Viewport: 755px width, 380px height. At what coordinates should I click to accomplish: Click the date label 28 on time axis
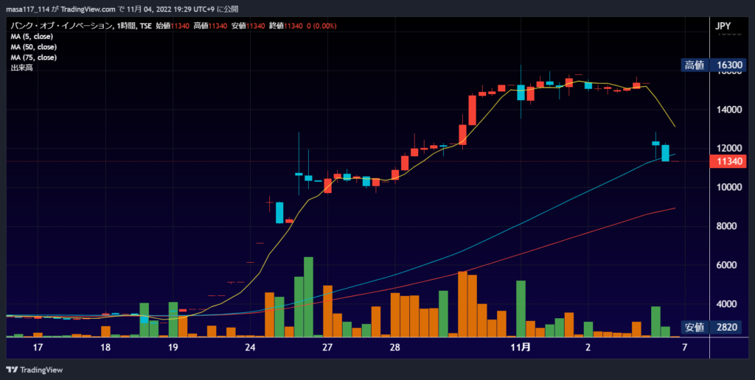click(395, 348)
